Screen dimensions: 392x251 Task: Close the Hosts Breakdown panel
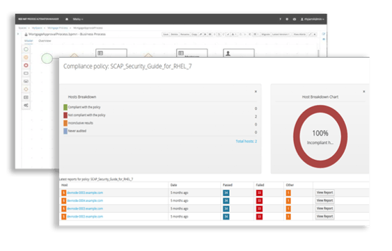click(256, 92)
